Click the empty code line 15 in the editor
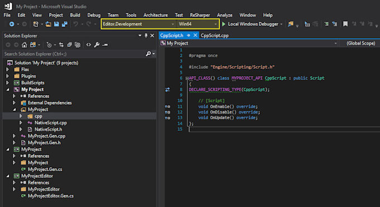This screenshot has width=380, height=207. (284, 129)
